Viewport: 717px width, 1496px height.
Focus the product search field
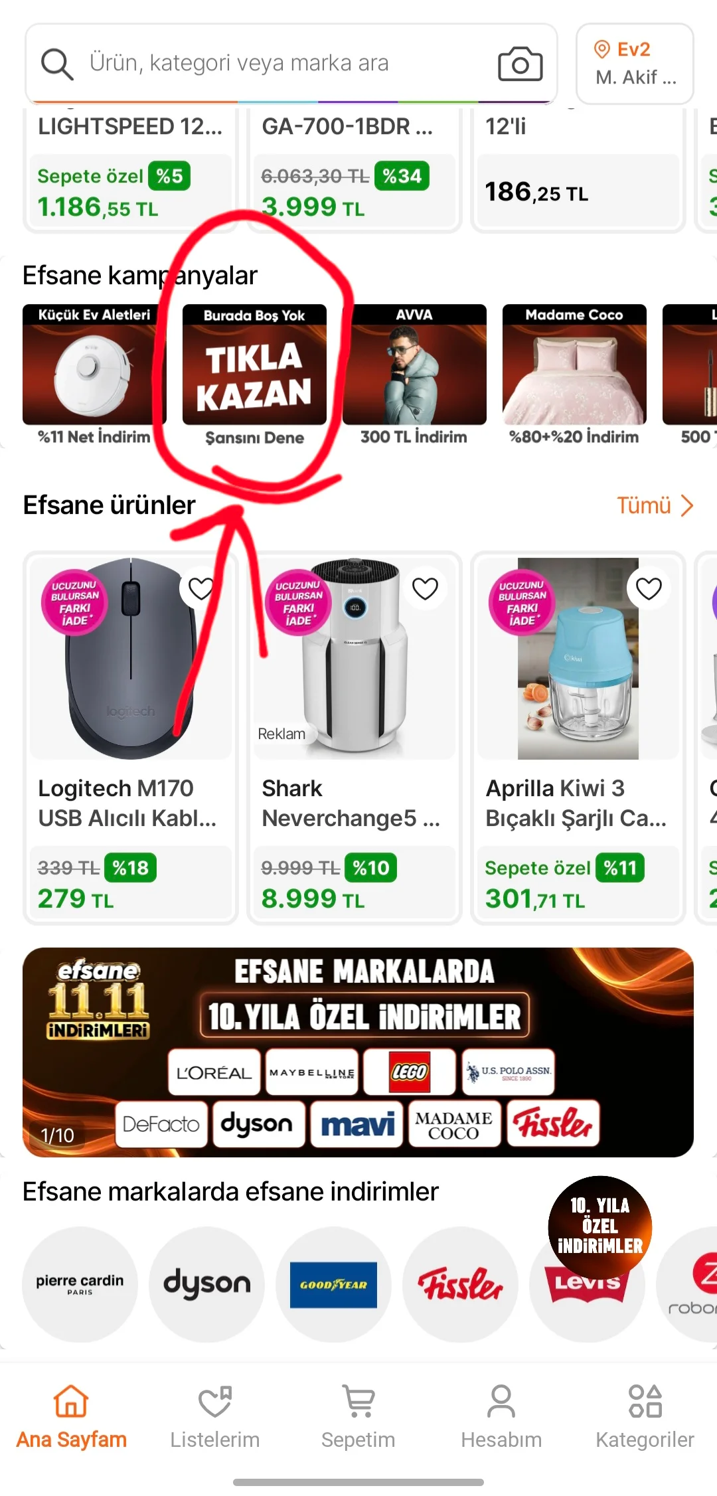point(291,64)
